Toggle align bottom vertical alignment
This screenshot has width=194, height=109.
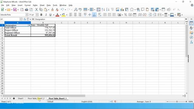[x=94, y=15]
